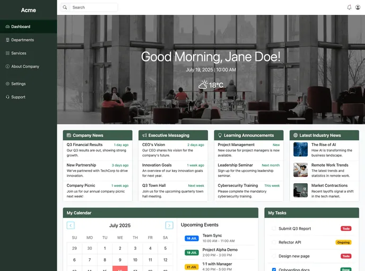Click The Rise of AI thumbnail
This screenshot has width=365, height=271.
(x=300, y=149)
